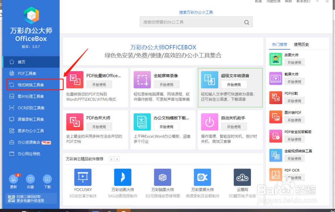Open OCR识别工具集 sidebar entry
Image resolution: width=335 pixels, height=212 pixels.
coord(31,108)
